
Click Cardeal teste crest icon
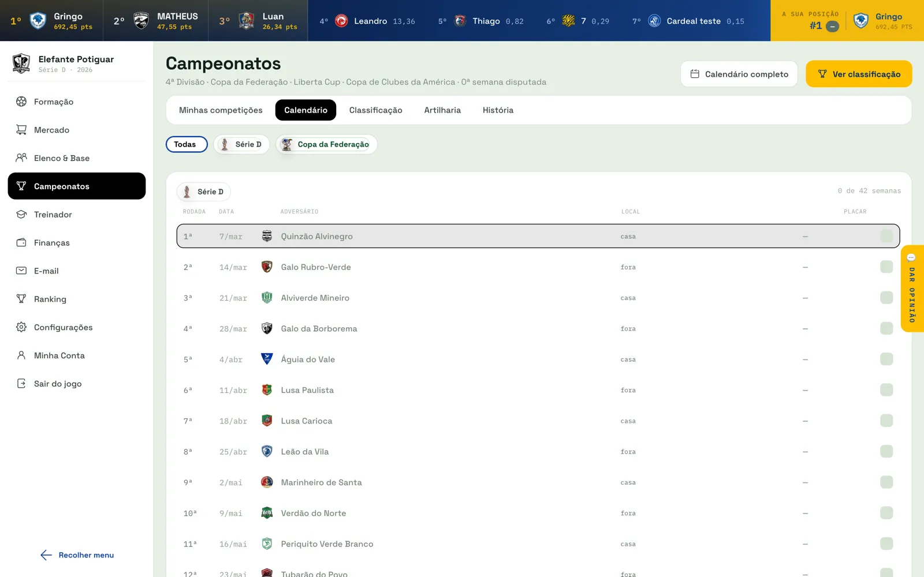tap(654, 21)
